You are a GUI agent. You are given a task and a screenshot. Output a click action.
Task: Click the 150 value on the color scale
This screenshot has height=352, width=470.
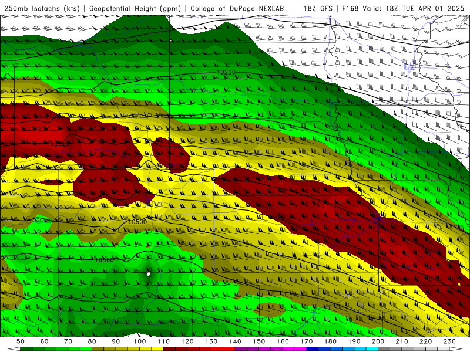tap(259, 341)
